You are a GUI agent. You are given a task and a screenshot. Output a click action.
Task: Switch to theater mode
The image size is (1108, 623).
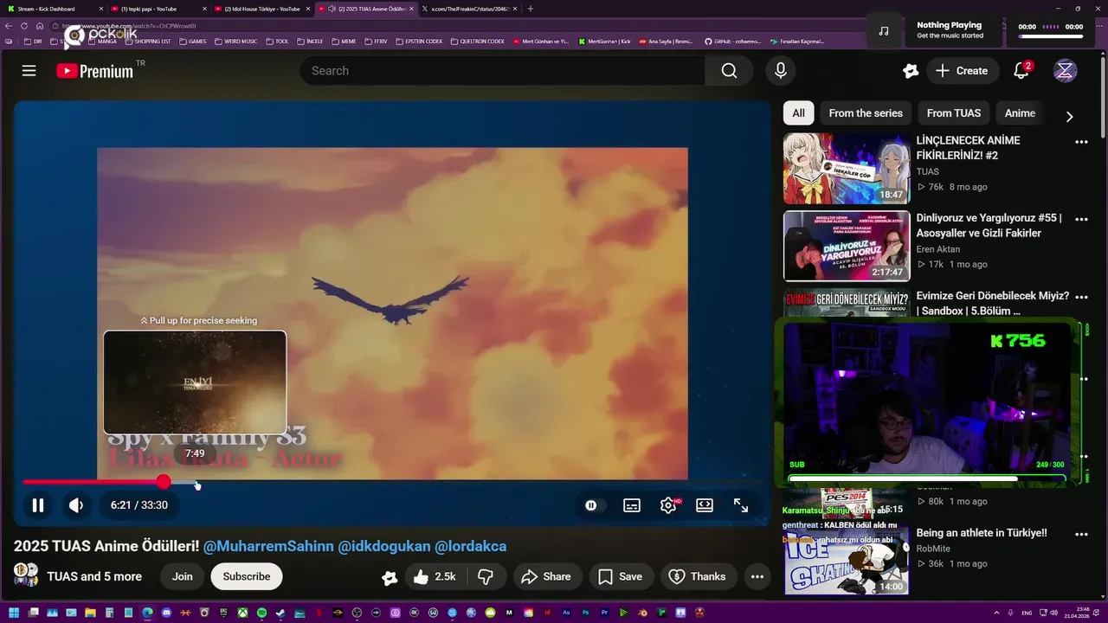705,505
